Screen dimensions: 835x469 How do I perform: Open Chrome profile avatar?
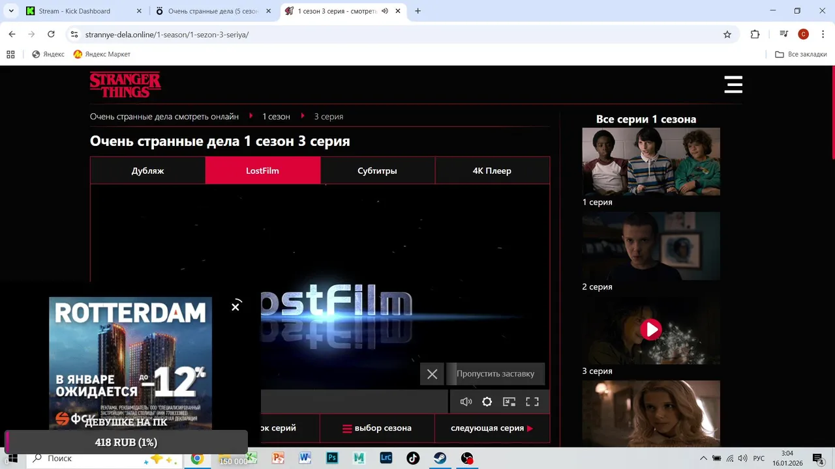tap(804, 35)
